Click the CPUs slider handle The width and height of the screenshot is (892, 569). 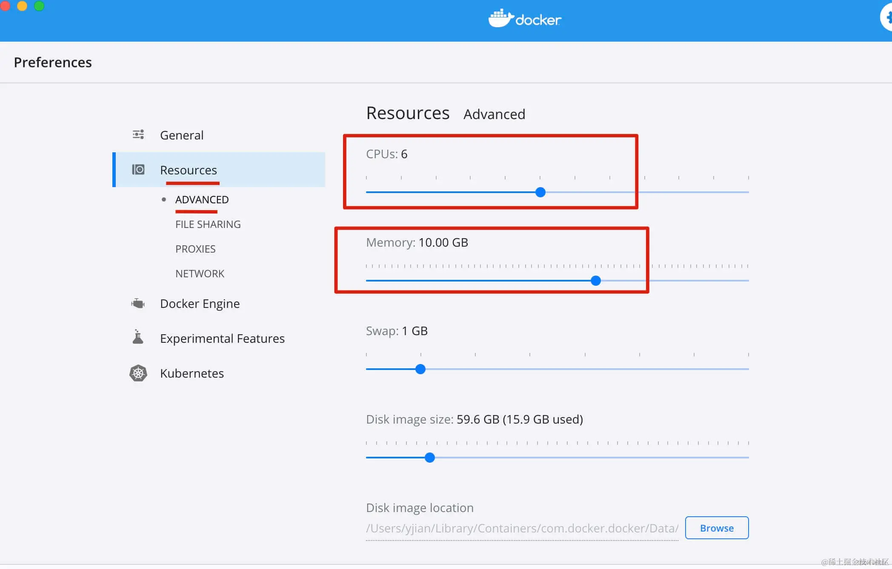(x=540, y=192)
